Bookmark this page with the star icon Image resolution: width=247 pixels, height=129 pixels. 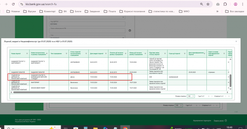click(x=208, y=4)
